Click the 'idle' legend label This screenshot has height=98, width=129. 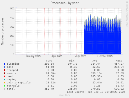pyautogui.click(x=10, y=67)
